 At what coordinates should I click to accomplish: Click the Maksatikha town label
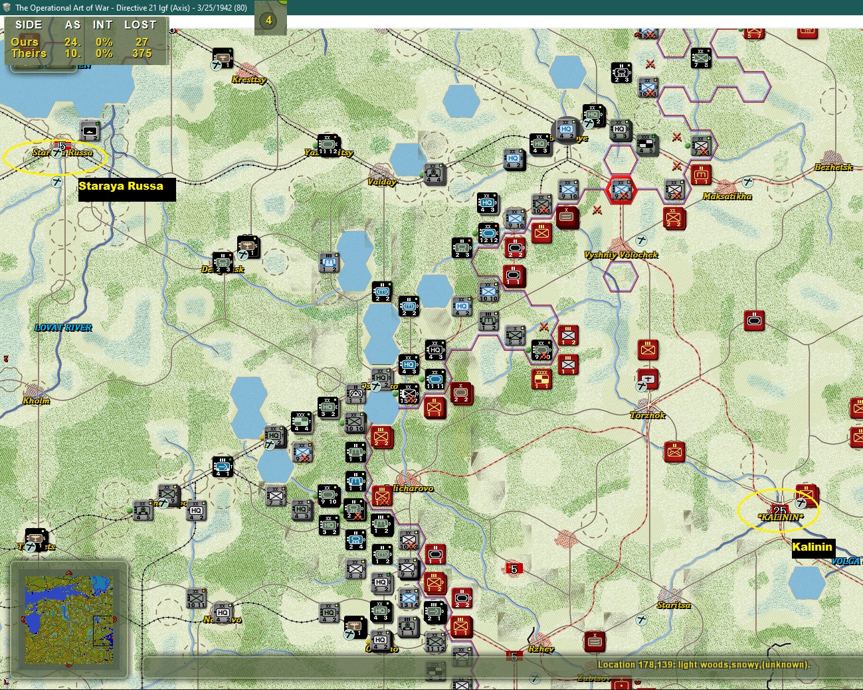(727, 196)
